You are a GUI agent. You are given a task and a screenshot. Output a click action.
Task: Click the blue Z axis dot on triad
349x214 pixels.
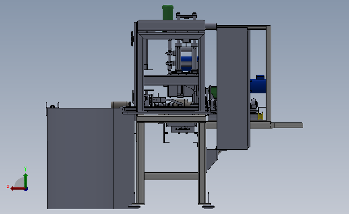point(26,189)
